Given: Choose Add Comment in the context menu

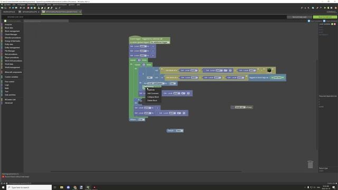Looking at the screenshot, I should (153, 93).
